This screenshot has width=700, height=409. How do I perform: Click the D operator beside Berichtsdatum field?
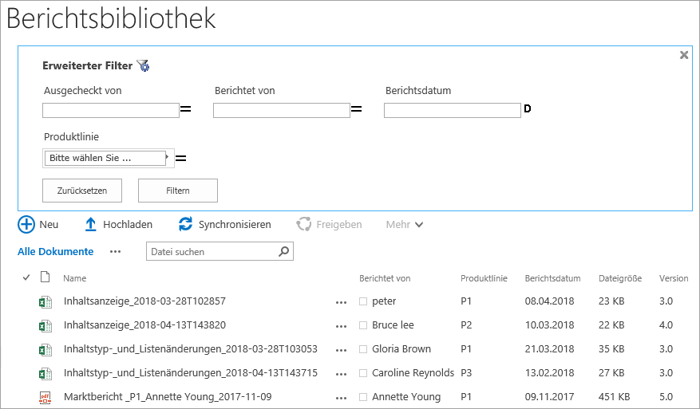click(x=528, y=108)
